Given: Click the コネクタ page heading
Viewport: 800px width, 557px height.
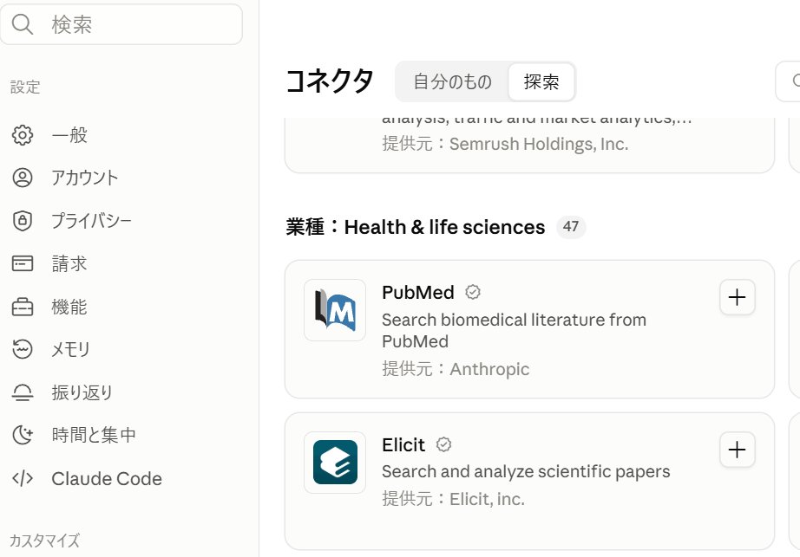Looking at the screenshot, I should coord(330,81).
